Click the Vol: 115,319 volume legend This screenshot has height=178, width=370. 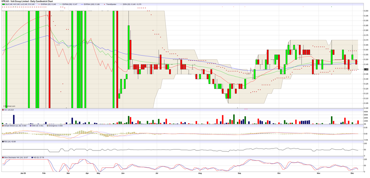click(9, 110)
